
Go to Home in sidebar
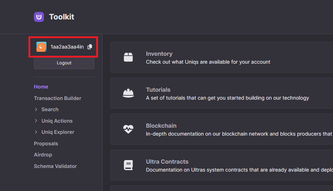pyautogui.click(x=41, y=87)
